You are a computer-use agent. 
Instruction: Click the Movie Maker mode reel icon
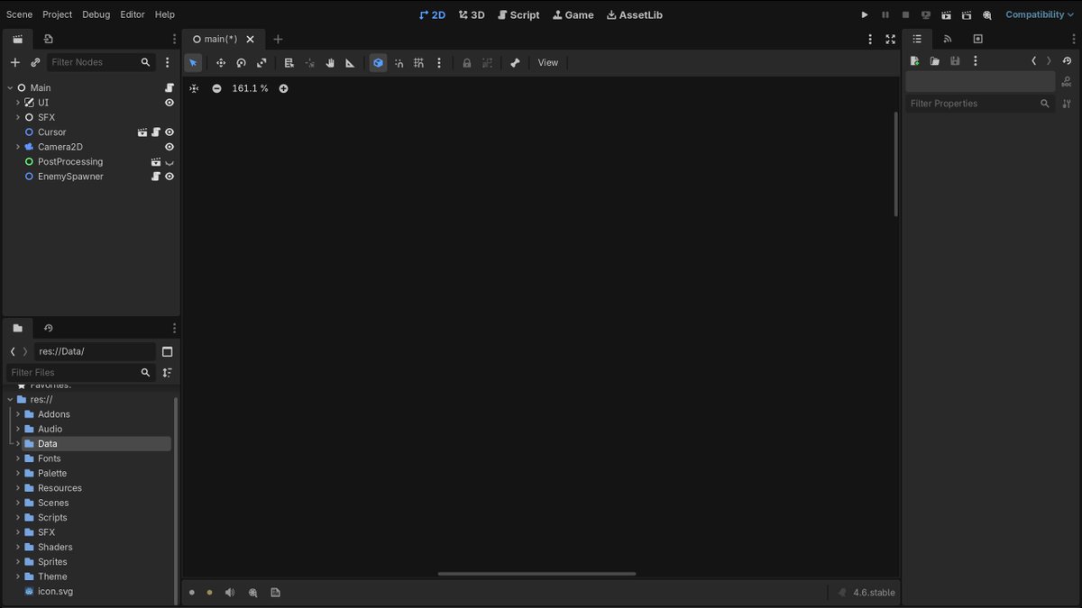[987, 14]
